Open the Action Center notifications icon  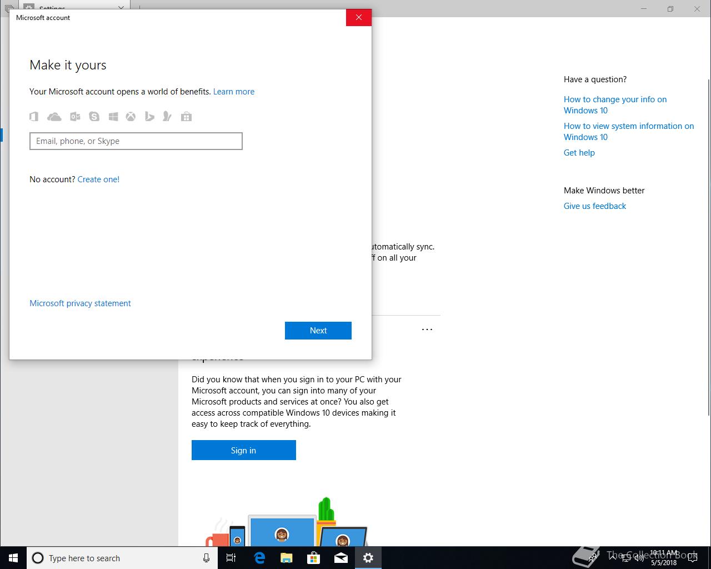tap(692, 558)
